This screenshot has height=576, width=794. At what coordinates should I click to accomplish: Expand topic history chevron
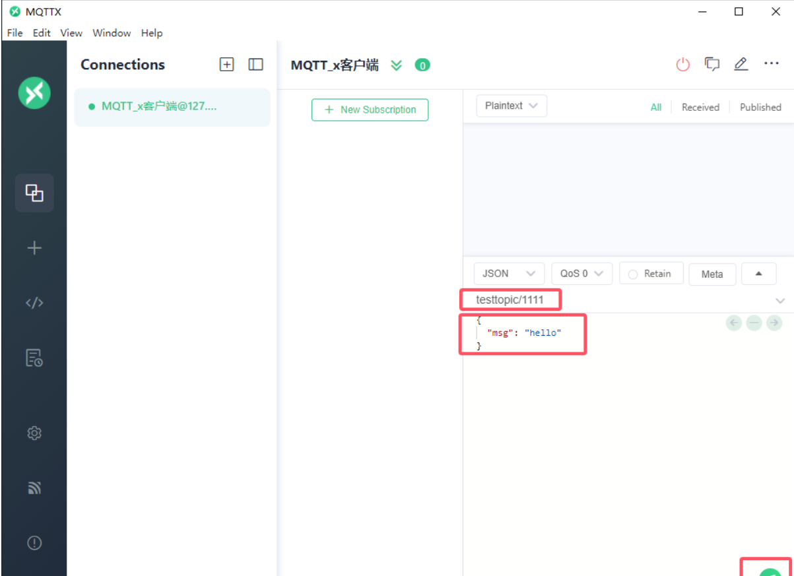780,301
